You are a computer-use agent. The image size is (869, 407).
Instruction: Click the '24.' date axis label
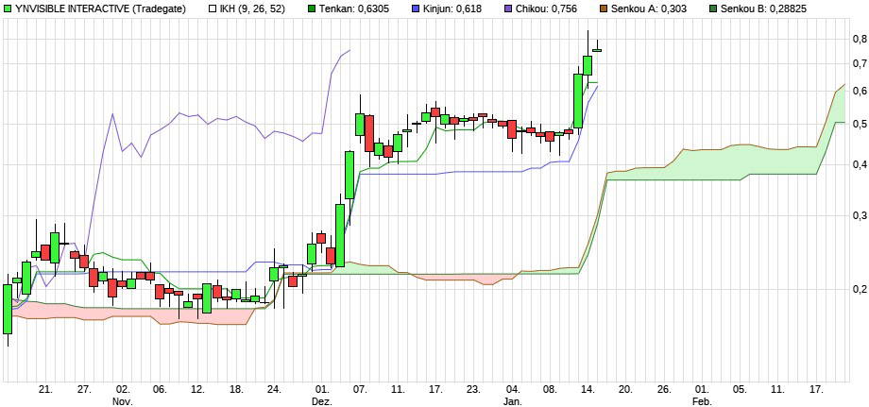(x=274, y=390)
